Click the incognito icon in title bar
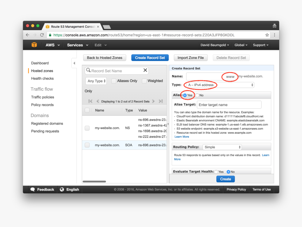 pyautogui.click(x=275, y=26)
